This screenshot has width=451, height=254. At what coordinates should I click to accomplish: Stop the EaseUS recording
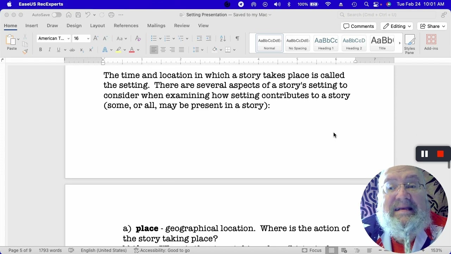(x=440, y=154)
